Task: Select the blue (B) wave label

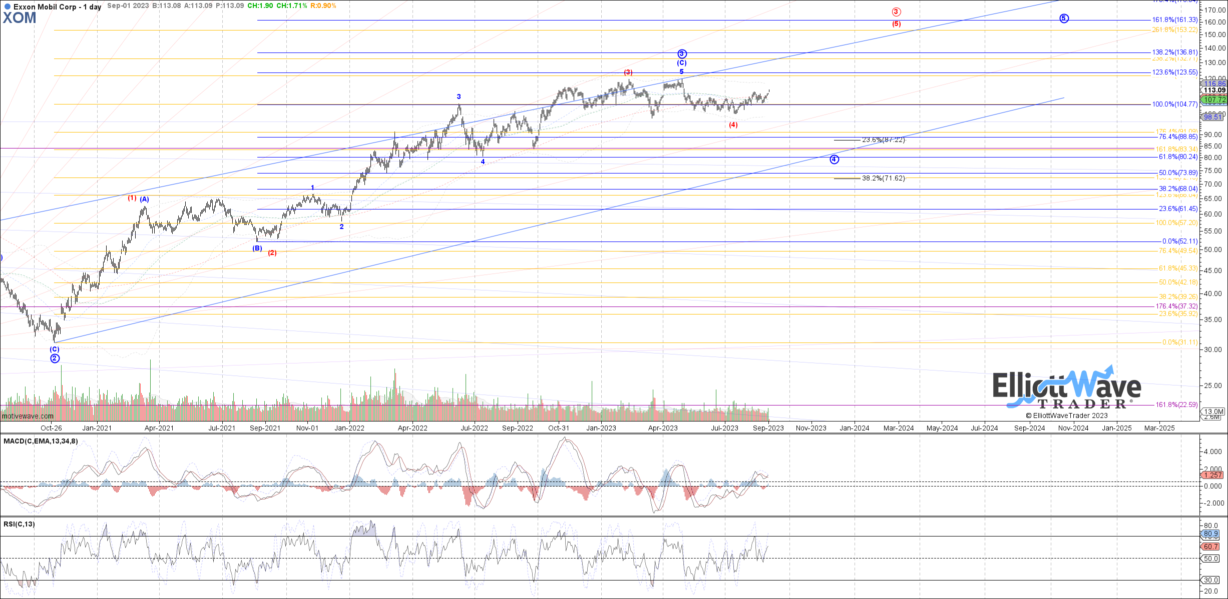Action: pyautogui.click(x=257, y=248)
